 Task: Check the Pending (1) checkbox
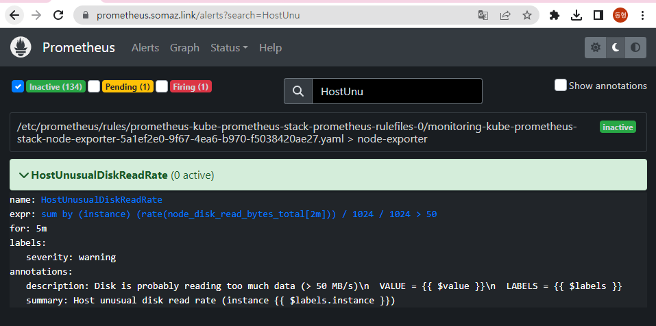point(94,86)
